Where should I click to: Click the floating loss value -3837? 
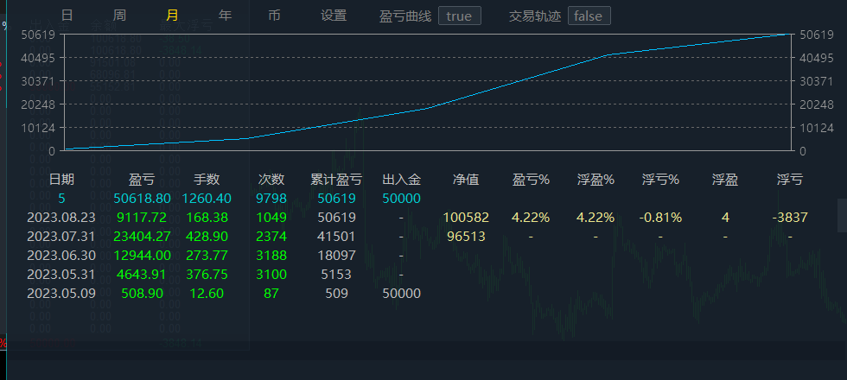tap(790, 218)
